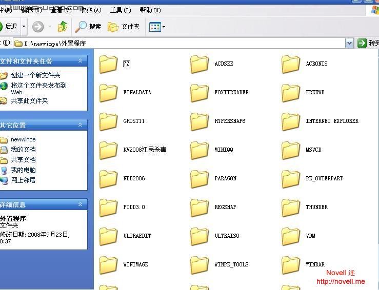Viewport: 379px width, 290px height.
Task: Select the FINALDATA folder icon
Action: tap(108, 93)
